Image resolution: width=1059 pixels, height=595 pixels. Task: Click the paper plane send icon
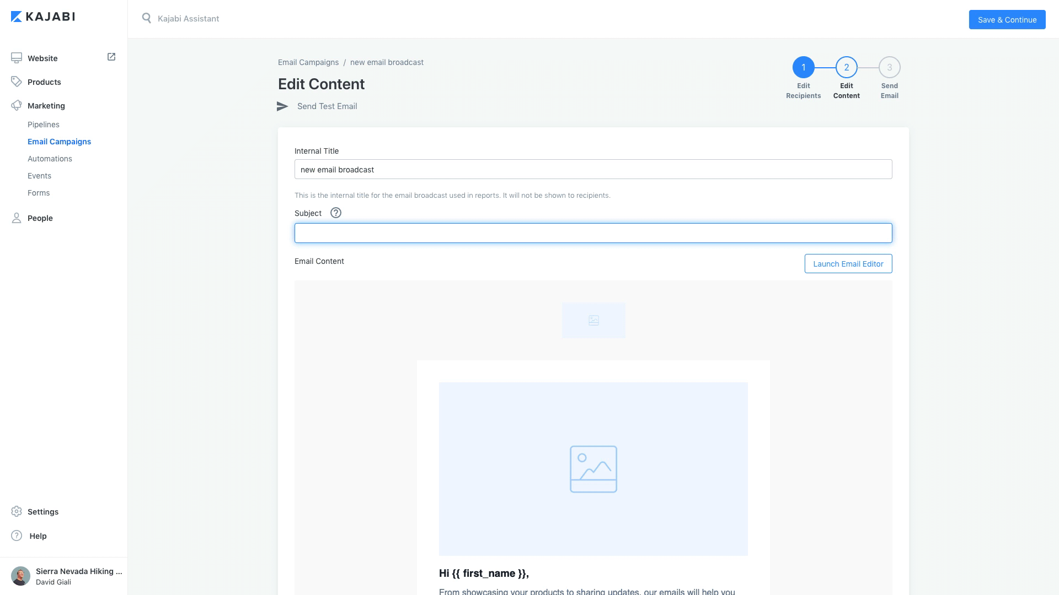coord(282,106)
